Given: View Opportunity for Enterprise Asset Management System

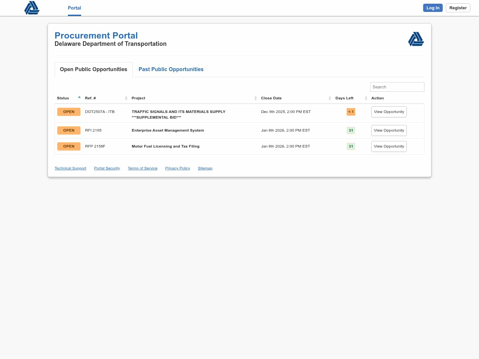Looking at the screenshot, I should pyautogui.click(x=389, y=131).
